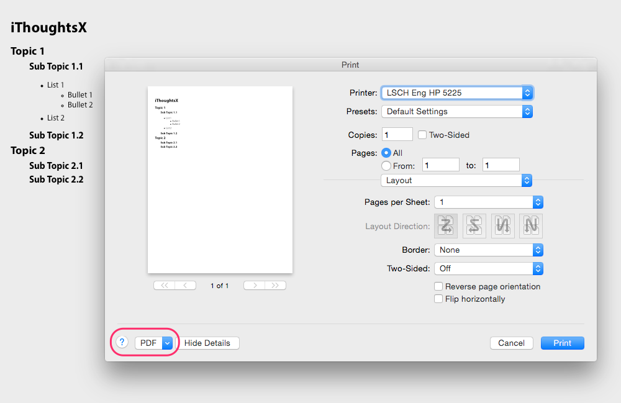Open the Border dropdown set to None

[x=489, y=250]
